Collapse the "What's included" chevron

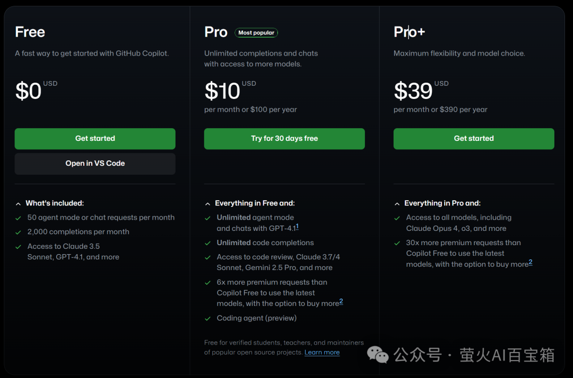[x=19, y=203]
